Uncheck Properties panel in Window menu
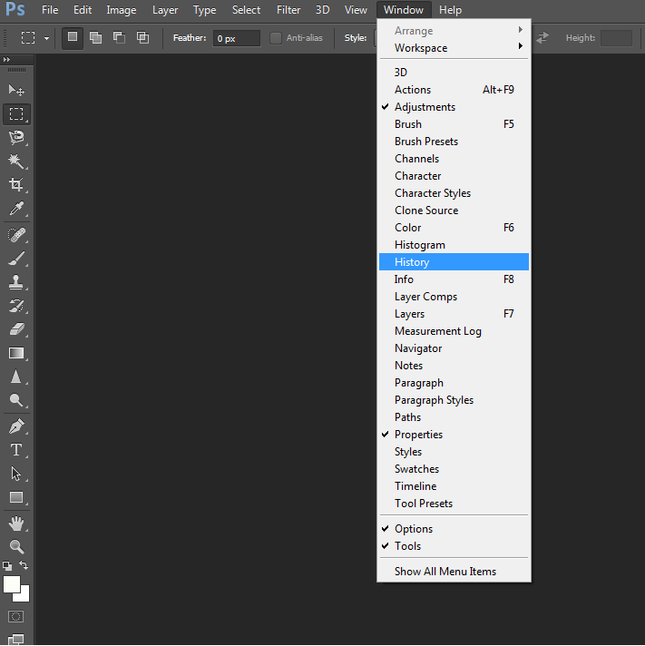 [454, 435]
